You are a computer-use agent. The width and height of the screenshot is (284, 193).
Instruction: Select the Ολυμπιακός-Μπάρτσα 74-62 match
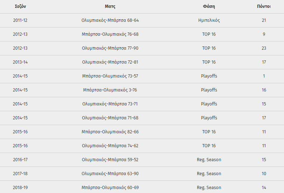110,146
